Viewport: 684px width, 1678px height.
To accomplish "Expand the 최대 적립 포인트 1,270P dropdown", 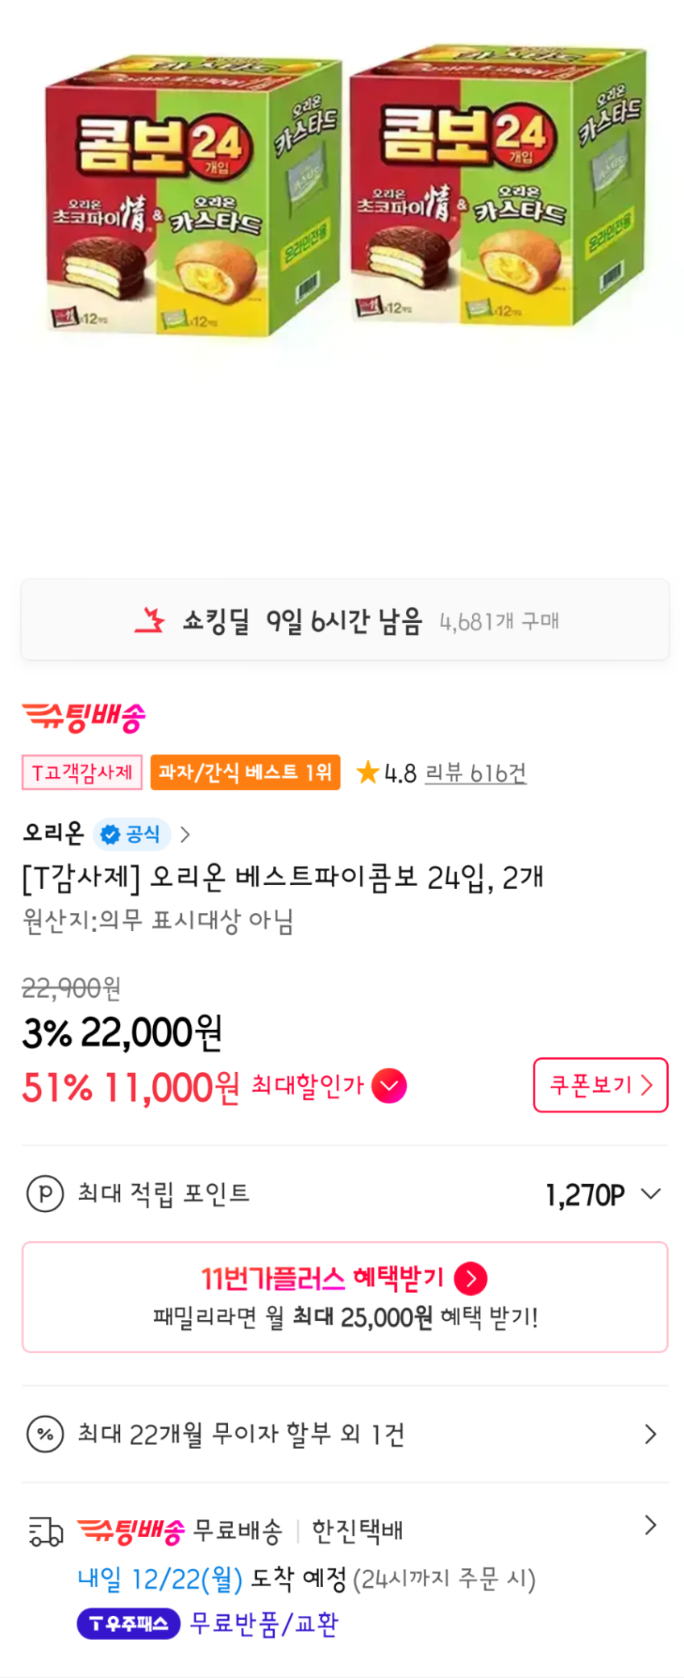I will tap(651, 1194).
